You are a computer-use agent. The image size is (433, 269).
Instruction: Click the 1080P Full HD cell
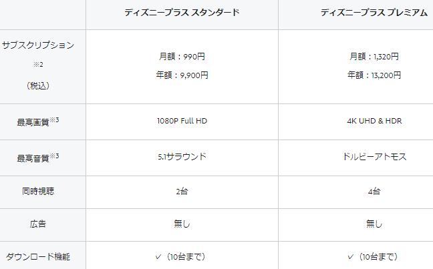point(182,121)
